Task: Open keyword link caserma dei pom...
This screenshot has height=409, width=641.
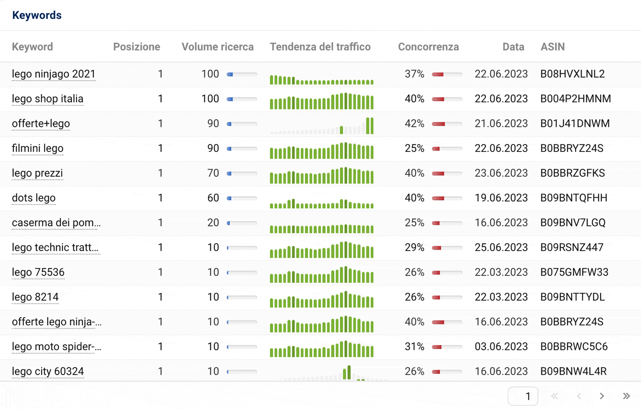Action: coord(56,223)
